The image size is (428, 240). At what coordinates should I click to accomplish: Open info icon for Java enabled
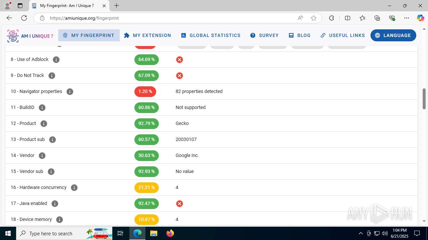(55, 204)
